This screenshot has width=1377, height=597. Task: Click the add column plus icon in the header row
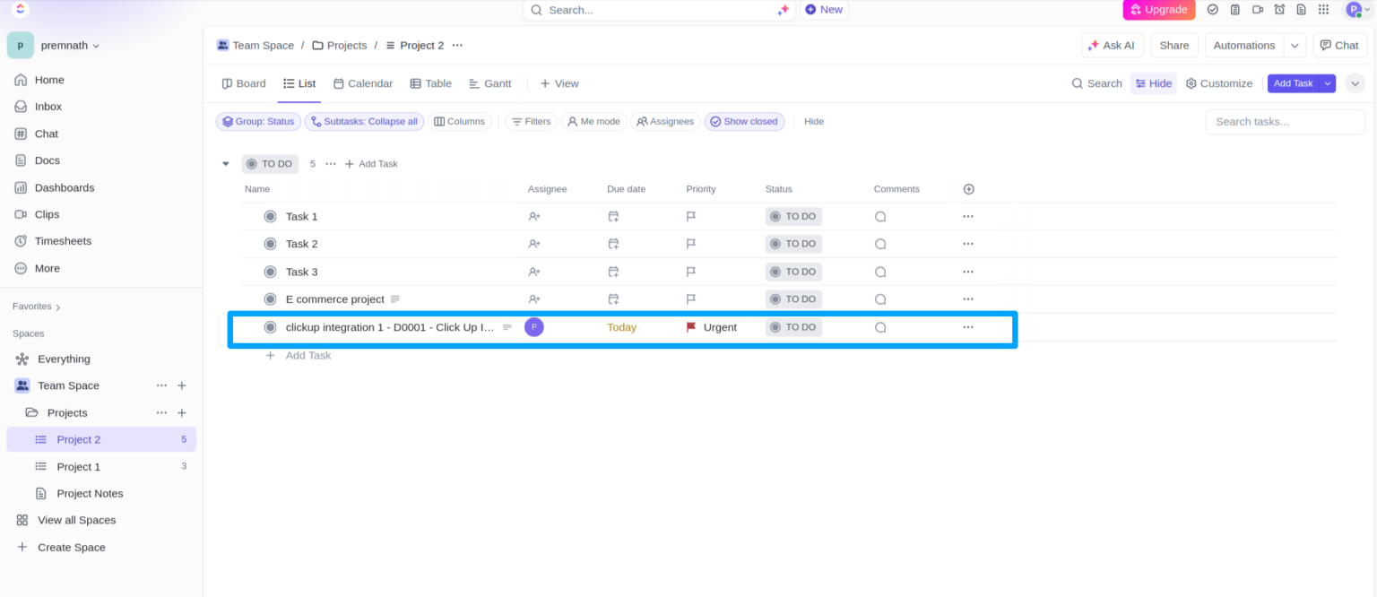[968, 189]
